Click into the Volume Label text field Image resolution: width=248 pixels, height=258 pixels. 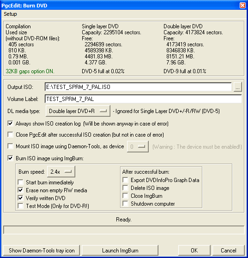tap(143, 99)
